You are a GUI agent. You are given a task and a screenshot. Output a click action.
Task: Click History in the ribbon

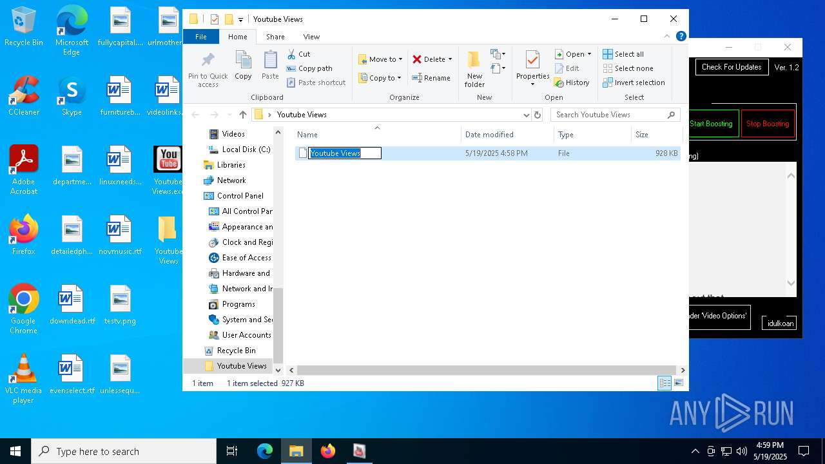pyautogui.click(x=572, y=82)
